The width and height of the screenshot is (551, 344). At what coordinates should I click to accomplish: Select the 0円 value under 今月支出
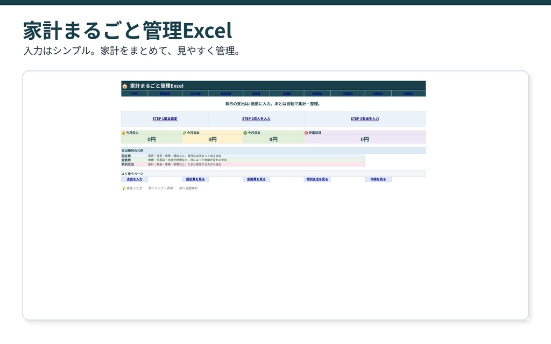[213, 139]
